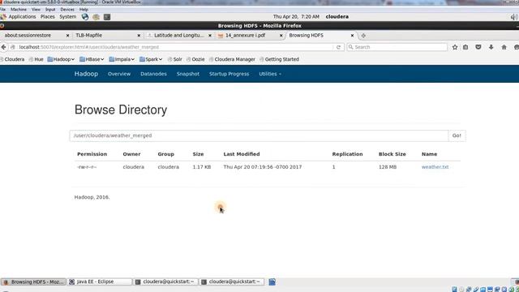This screenshot has width=519, height=292.
Task: Open the Getting Started bookmark
Action: click(x=279, y=59)
